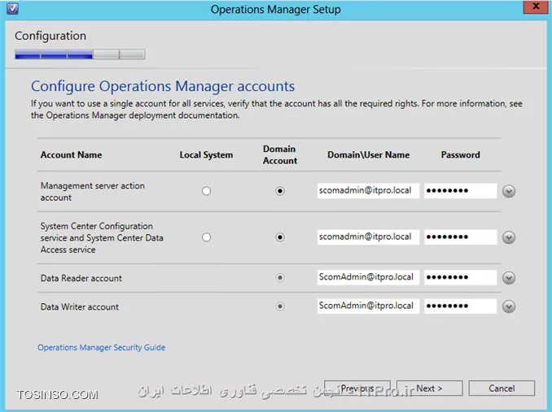Click password field for Data Writer account
Viewport: 552px width, 412px height.
point(461,306)
